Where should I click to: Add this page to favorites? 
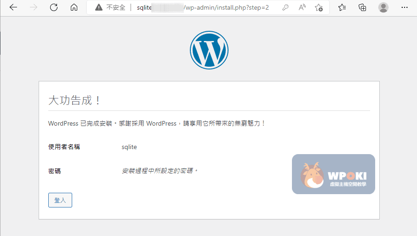pyautogui.click(x=319, y=7)
